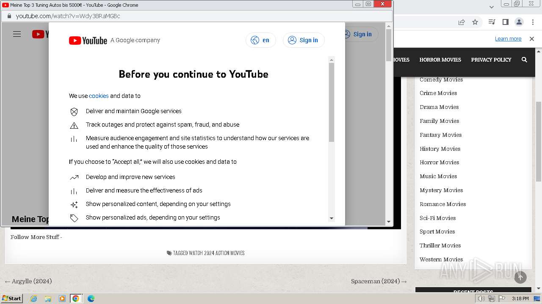Open the Family Movies category
542x304 pixels.
click(x=440, y=121)
